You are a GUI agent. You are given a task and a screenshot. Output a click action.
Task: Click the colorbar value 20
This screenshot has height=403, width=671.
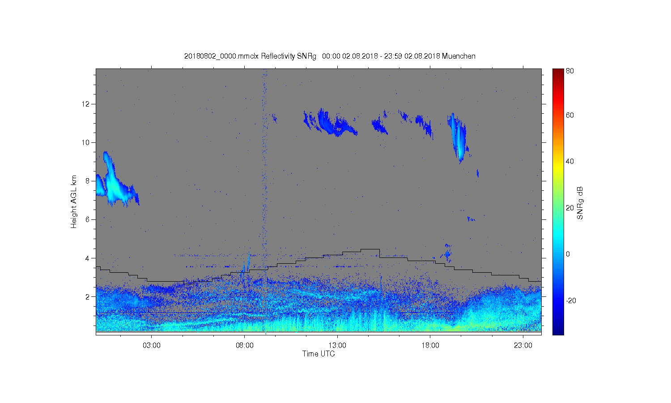569,208
